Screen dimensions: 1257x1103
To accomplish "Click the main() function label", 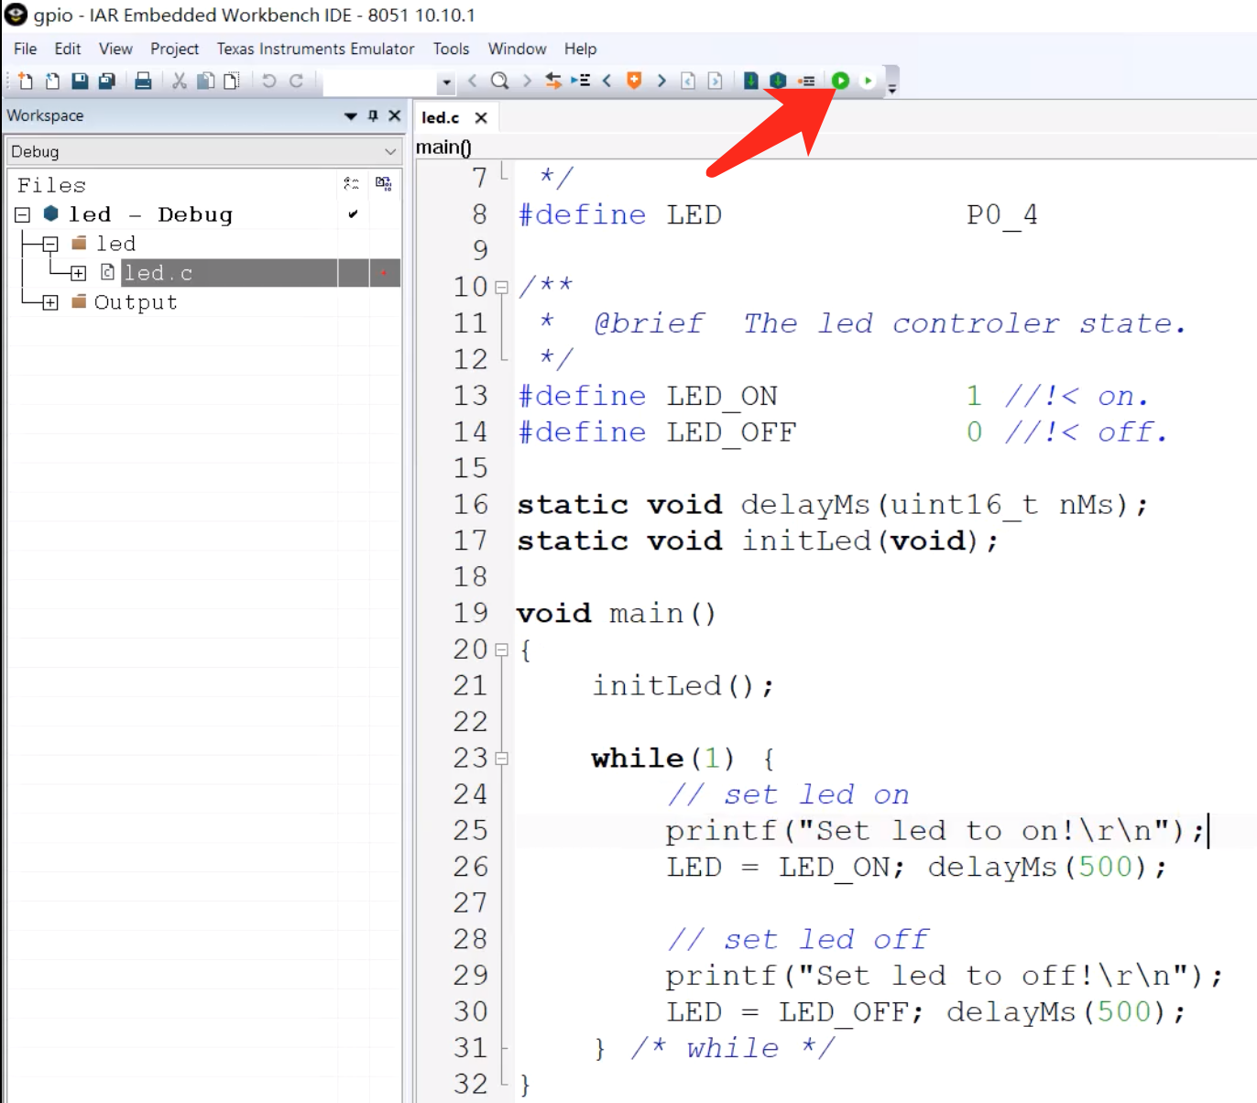I will [443, 147].
